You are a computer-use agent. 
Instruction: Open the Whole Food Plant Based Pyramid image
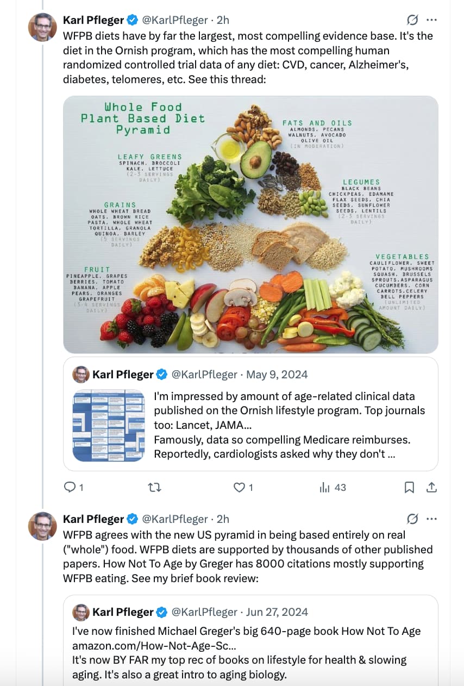click(250, 224)
